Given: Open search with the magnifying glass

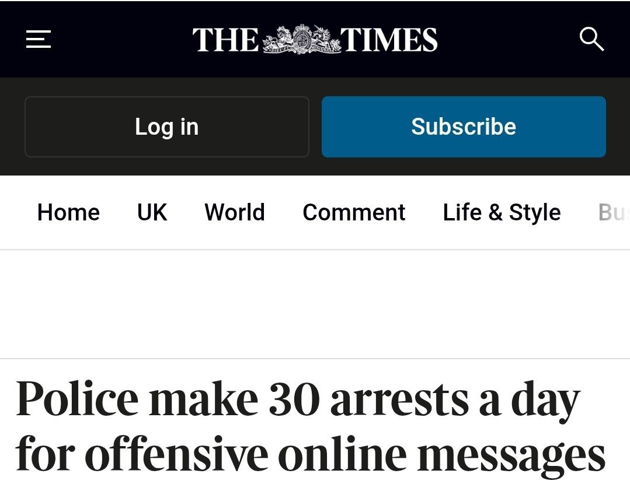Looking at the screenshot, I should (x=592, y=39).
